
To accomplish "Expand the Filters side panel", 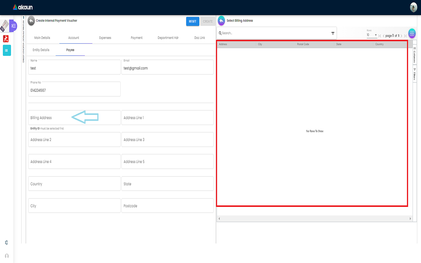I will coord(415,74).
